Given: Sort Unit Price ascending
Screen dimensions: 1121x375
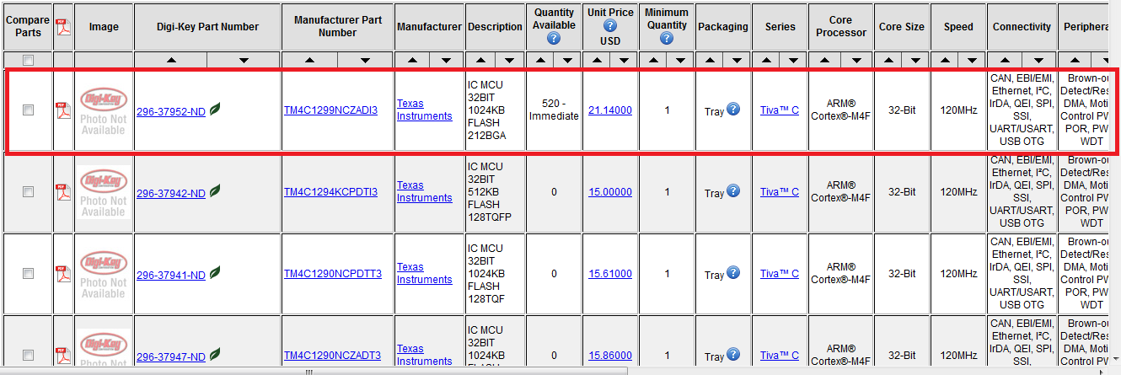Looking at the screenshot, I should 596,61.
